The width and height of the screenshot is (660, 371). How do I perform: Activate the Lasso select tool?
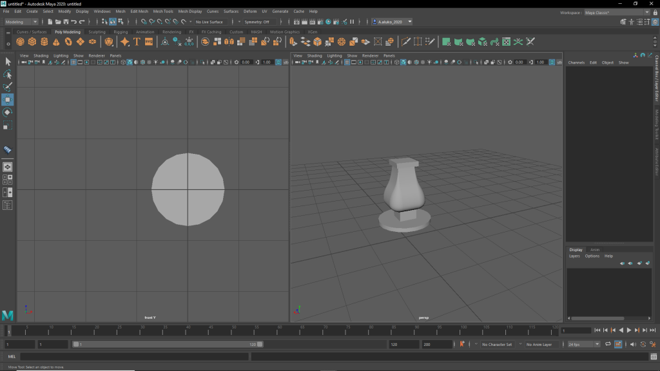click(8, 74)
